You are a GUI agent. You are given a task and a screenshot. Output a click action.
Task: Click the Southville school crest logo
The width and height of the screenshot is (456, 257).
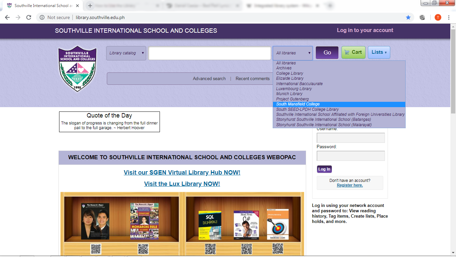pos(77,69)
